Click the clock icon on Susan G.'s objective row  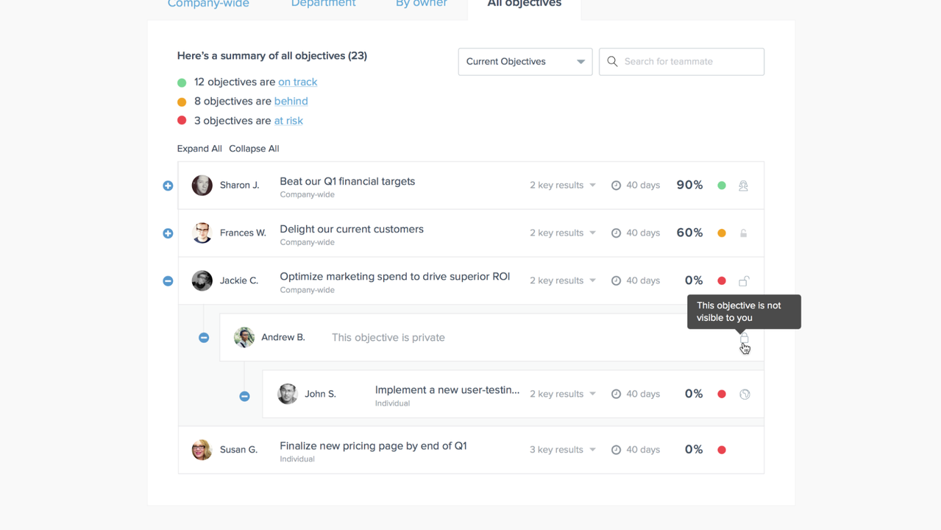[616, 449]
